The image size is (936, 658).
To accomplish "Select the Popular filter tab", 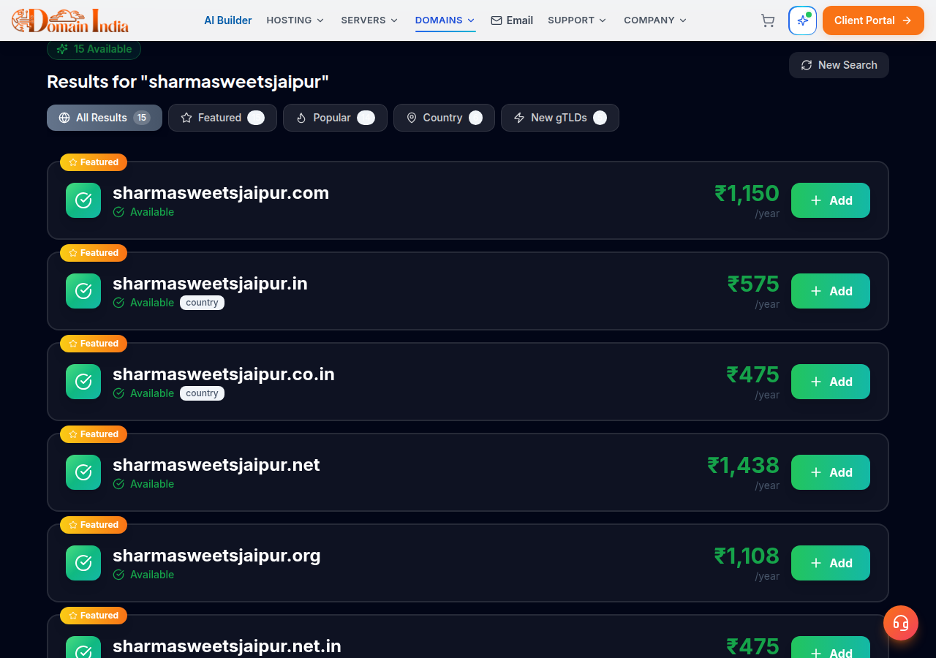I will pos(335,118).
